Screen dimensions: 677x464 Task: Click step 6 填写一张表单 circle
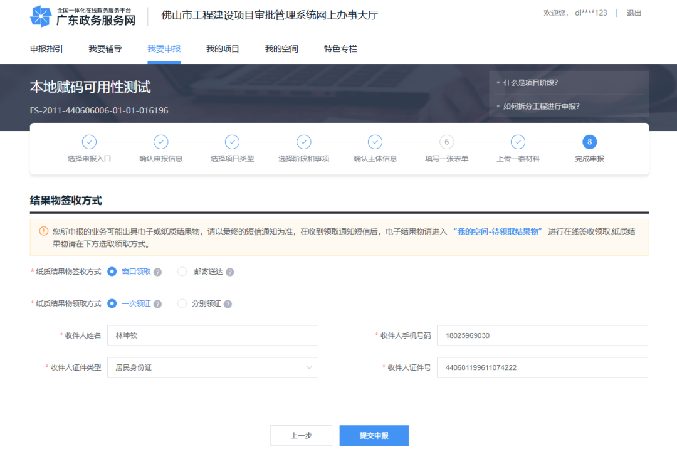click(x=446, y=142)
